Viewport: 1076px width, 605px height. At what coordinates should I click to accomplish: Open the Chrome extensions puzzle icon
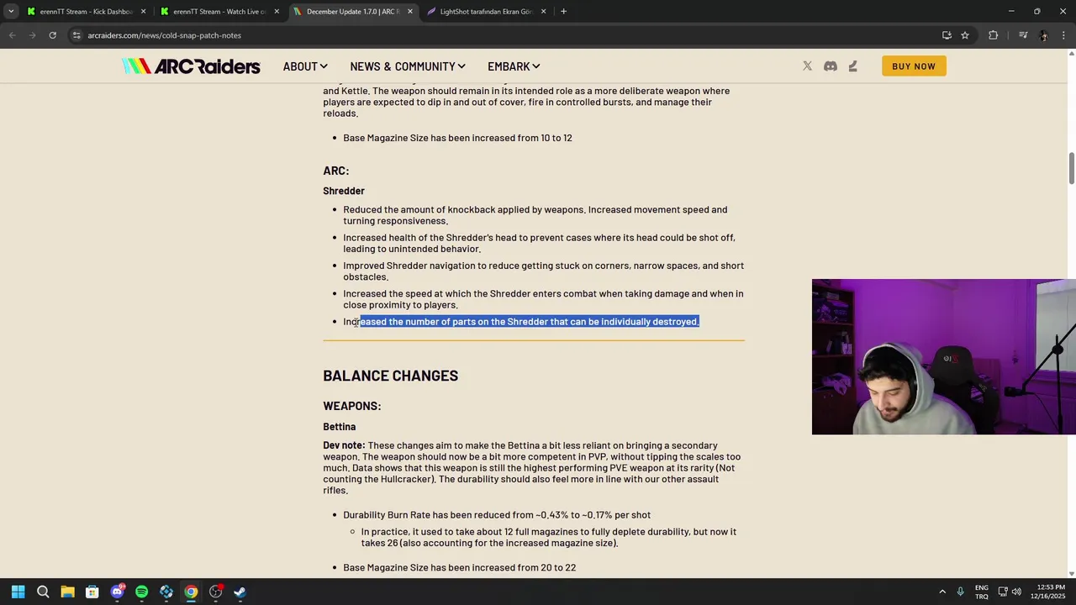pyautogui.click(x=993, y=35)
